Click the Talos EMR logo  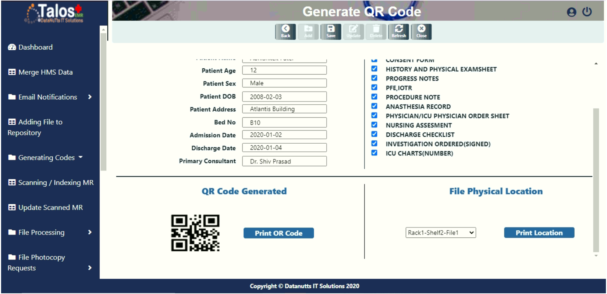[54, 13]
